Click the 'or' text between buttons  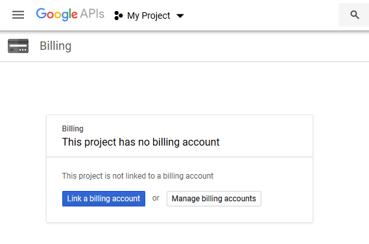coord(156,198)
